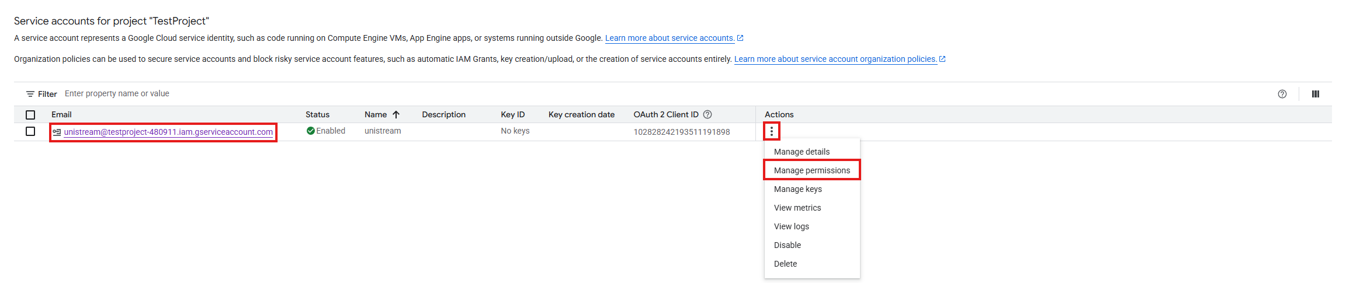The height and width of the screenshot is (283, 1346).
Task: Open the unistream service account email link
Action: 168,132
